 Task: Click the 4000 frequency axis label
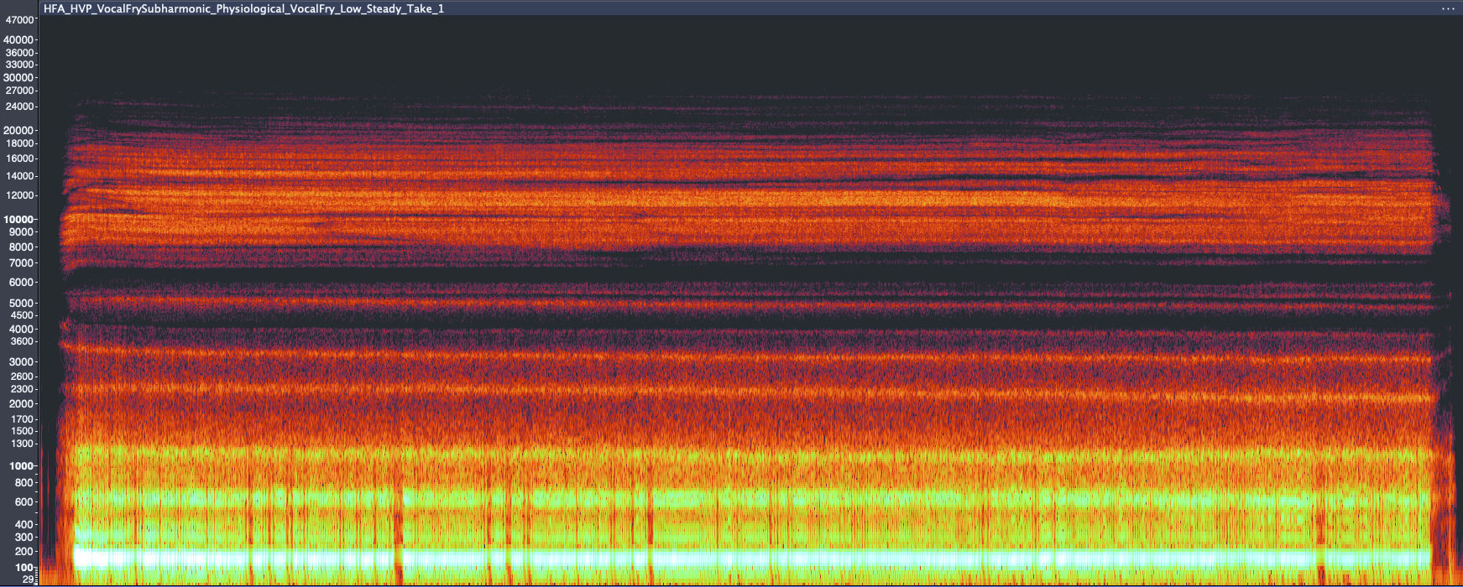(x=22, y=330)
